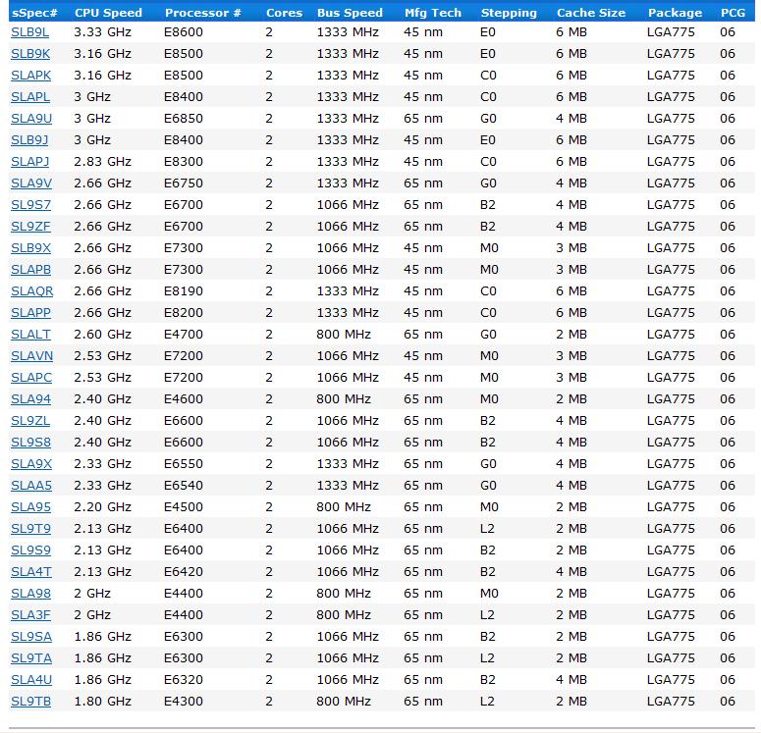The image size is (761, 733).
Task: Open the SLB9K sSpec link
Action: click(x=30, y=54)
